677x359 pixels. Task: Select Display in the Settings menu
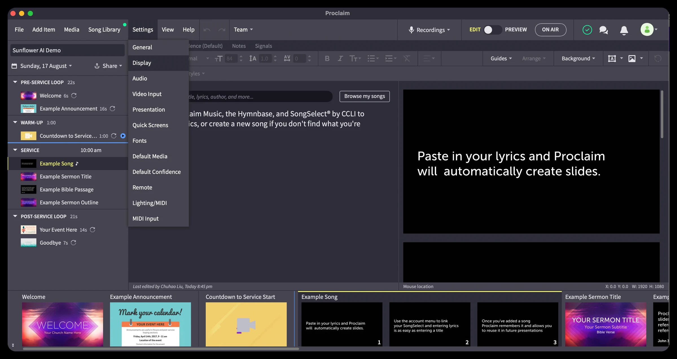(x=158, y=63)
